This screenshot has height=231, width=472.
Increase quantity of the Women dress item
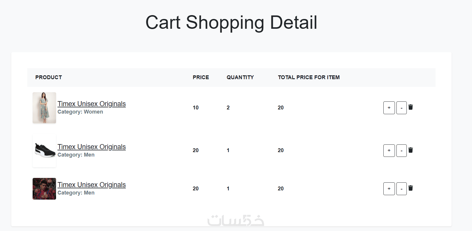point(389,108)
